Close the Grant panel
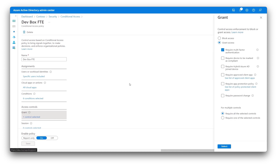This screenshot has height=165, width=277. pyautogui.click(x=261, y=17)
